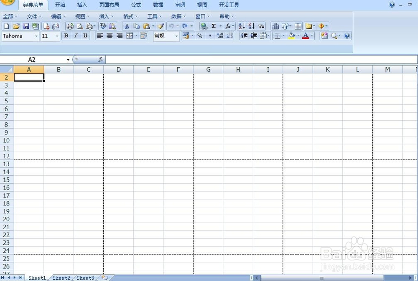The image size is (418, 281).
Task: Toggle merge and center cells
Action: [130, 35]
